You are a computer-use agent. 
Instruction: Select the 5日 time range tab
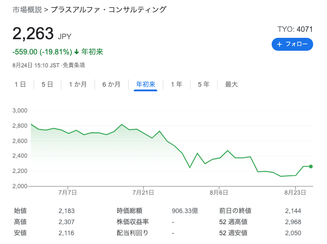(48, 84)
